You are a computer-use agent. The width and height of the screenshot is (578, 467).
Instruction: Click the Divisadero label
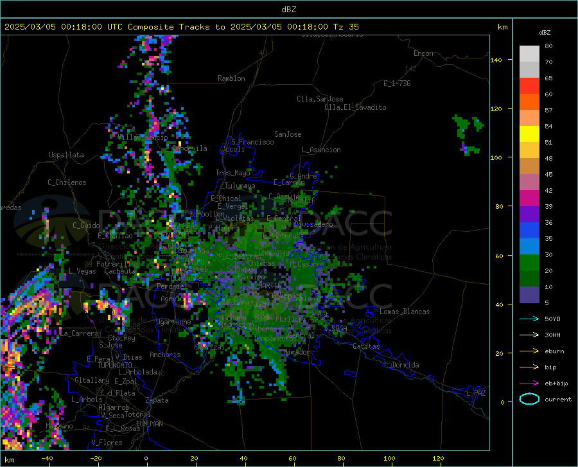coord(313,224)
